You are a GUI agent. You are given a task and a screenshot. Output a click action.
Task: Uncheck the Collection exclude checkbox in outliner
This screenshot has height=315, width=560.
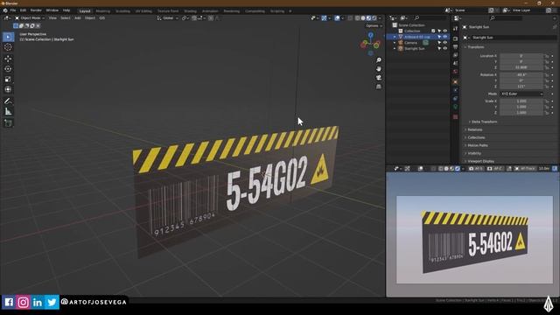pos(433,31)
